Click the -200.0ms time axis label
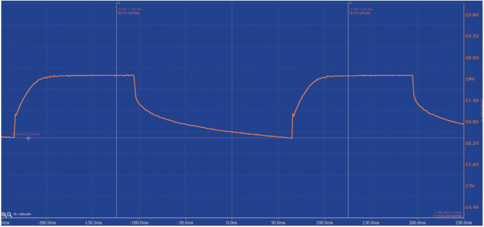The height and width of the screenshot is (227, 484). (47, 222)
